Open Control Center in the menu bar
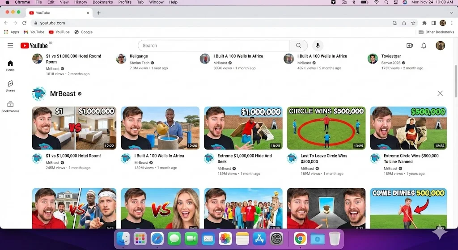Screen dimensions: 458x250 point(396,2)
